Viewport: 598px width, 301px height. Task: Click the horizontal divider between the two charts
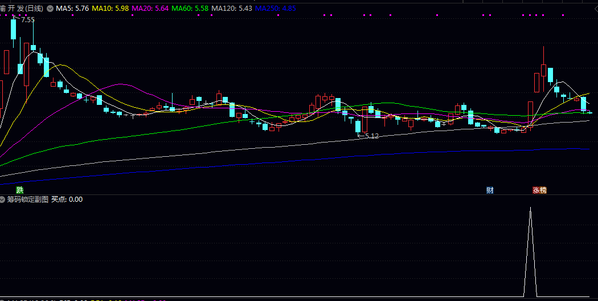tap(299, 194)
